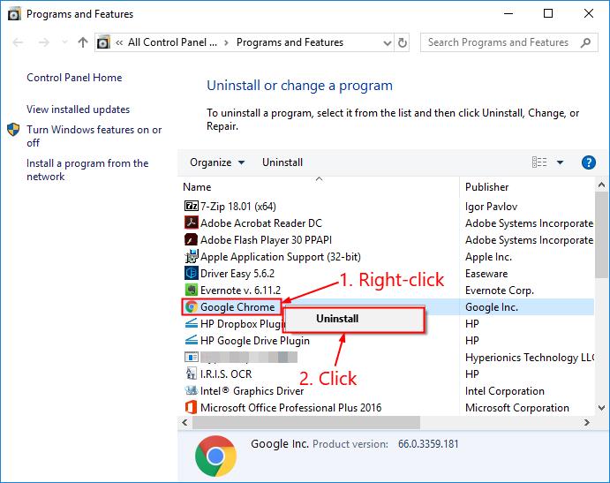Screen dimensions: 610x483
Task: Select the Google Chrome name text
Action: [237, 306]
